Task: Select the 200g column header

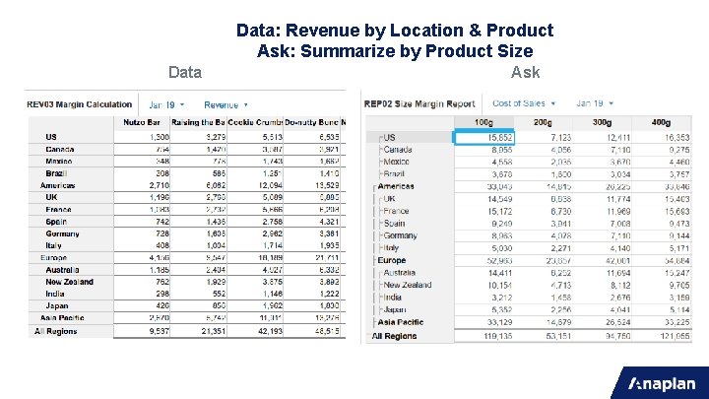Action: 543,122
